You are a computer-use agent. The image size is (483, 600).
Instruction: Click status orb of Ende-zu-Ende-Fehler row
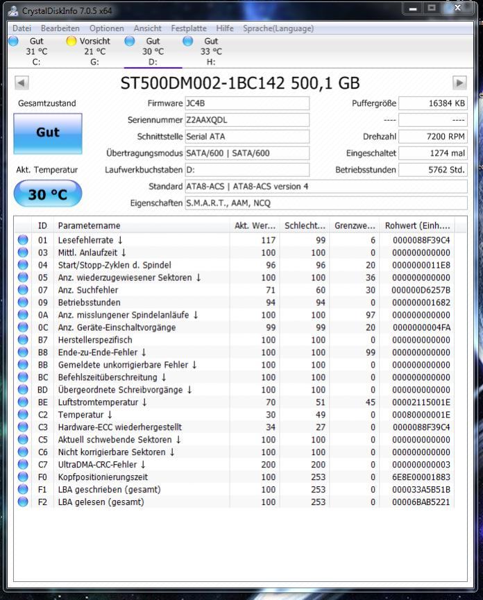tap(23, 352)
